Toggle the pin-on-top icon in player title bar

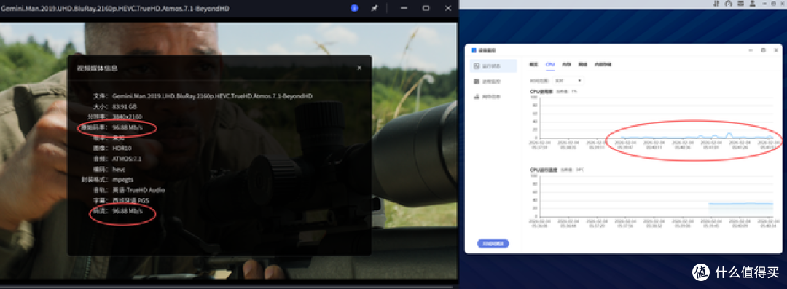pyautogui.click(x=375, y=8)
